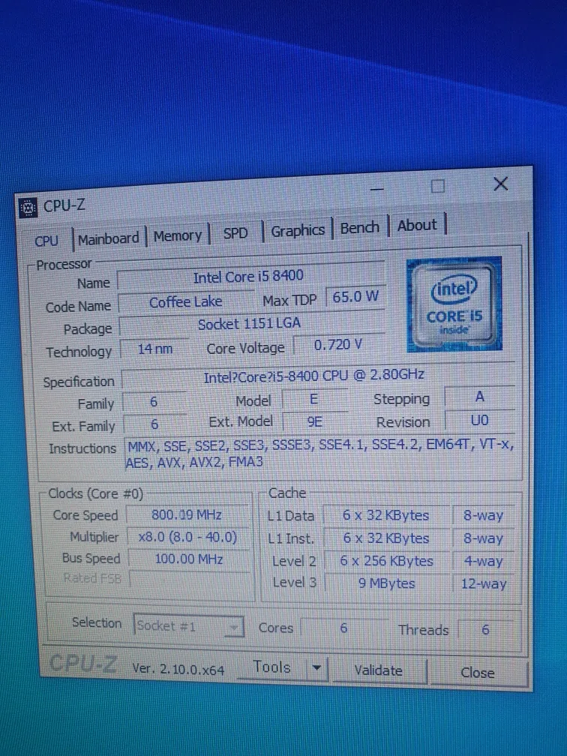Image resolution: width=567 pixels, height=756 pixels.
Task: Click the Level 3 12-way value
Action: 484,583
